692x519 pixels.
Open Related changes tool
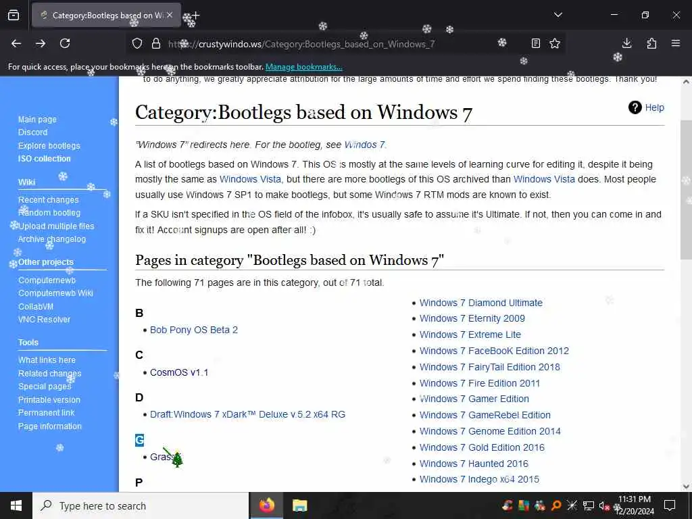click(x=49, y=373)
